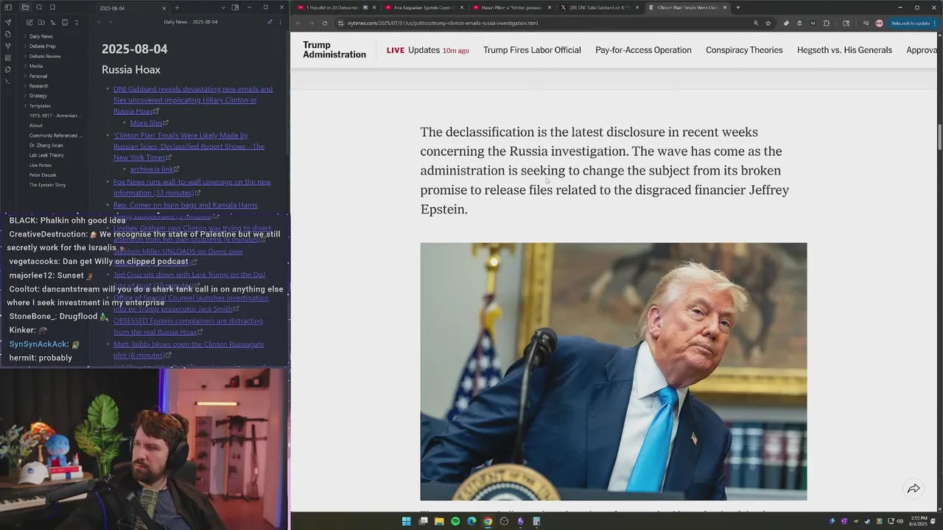Open Obsidian from the taskbar

[520, 521]
